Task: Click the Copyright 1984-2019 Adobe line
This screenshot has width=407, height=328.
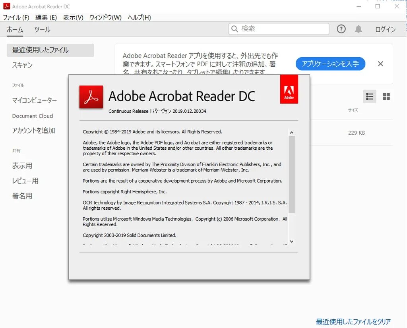Action: pos(152,132)
